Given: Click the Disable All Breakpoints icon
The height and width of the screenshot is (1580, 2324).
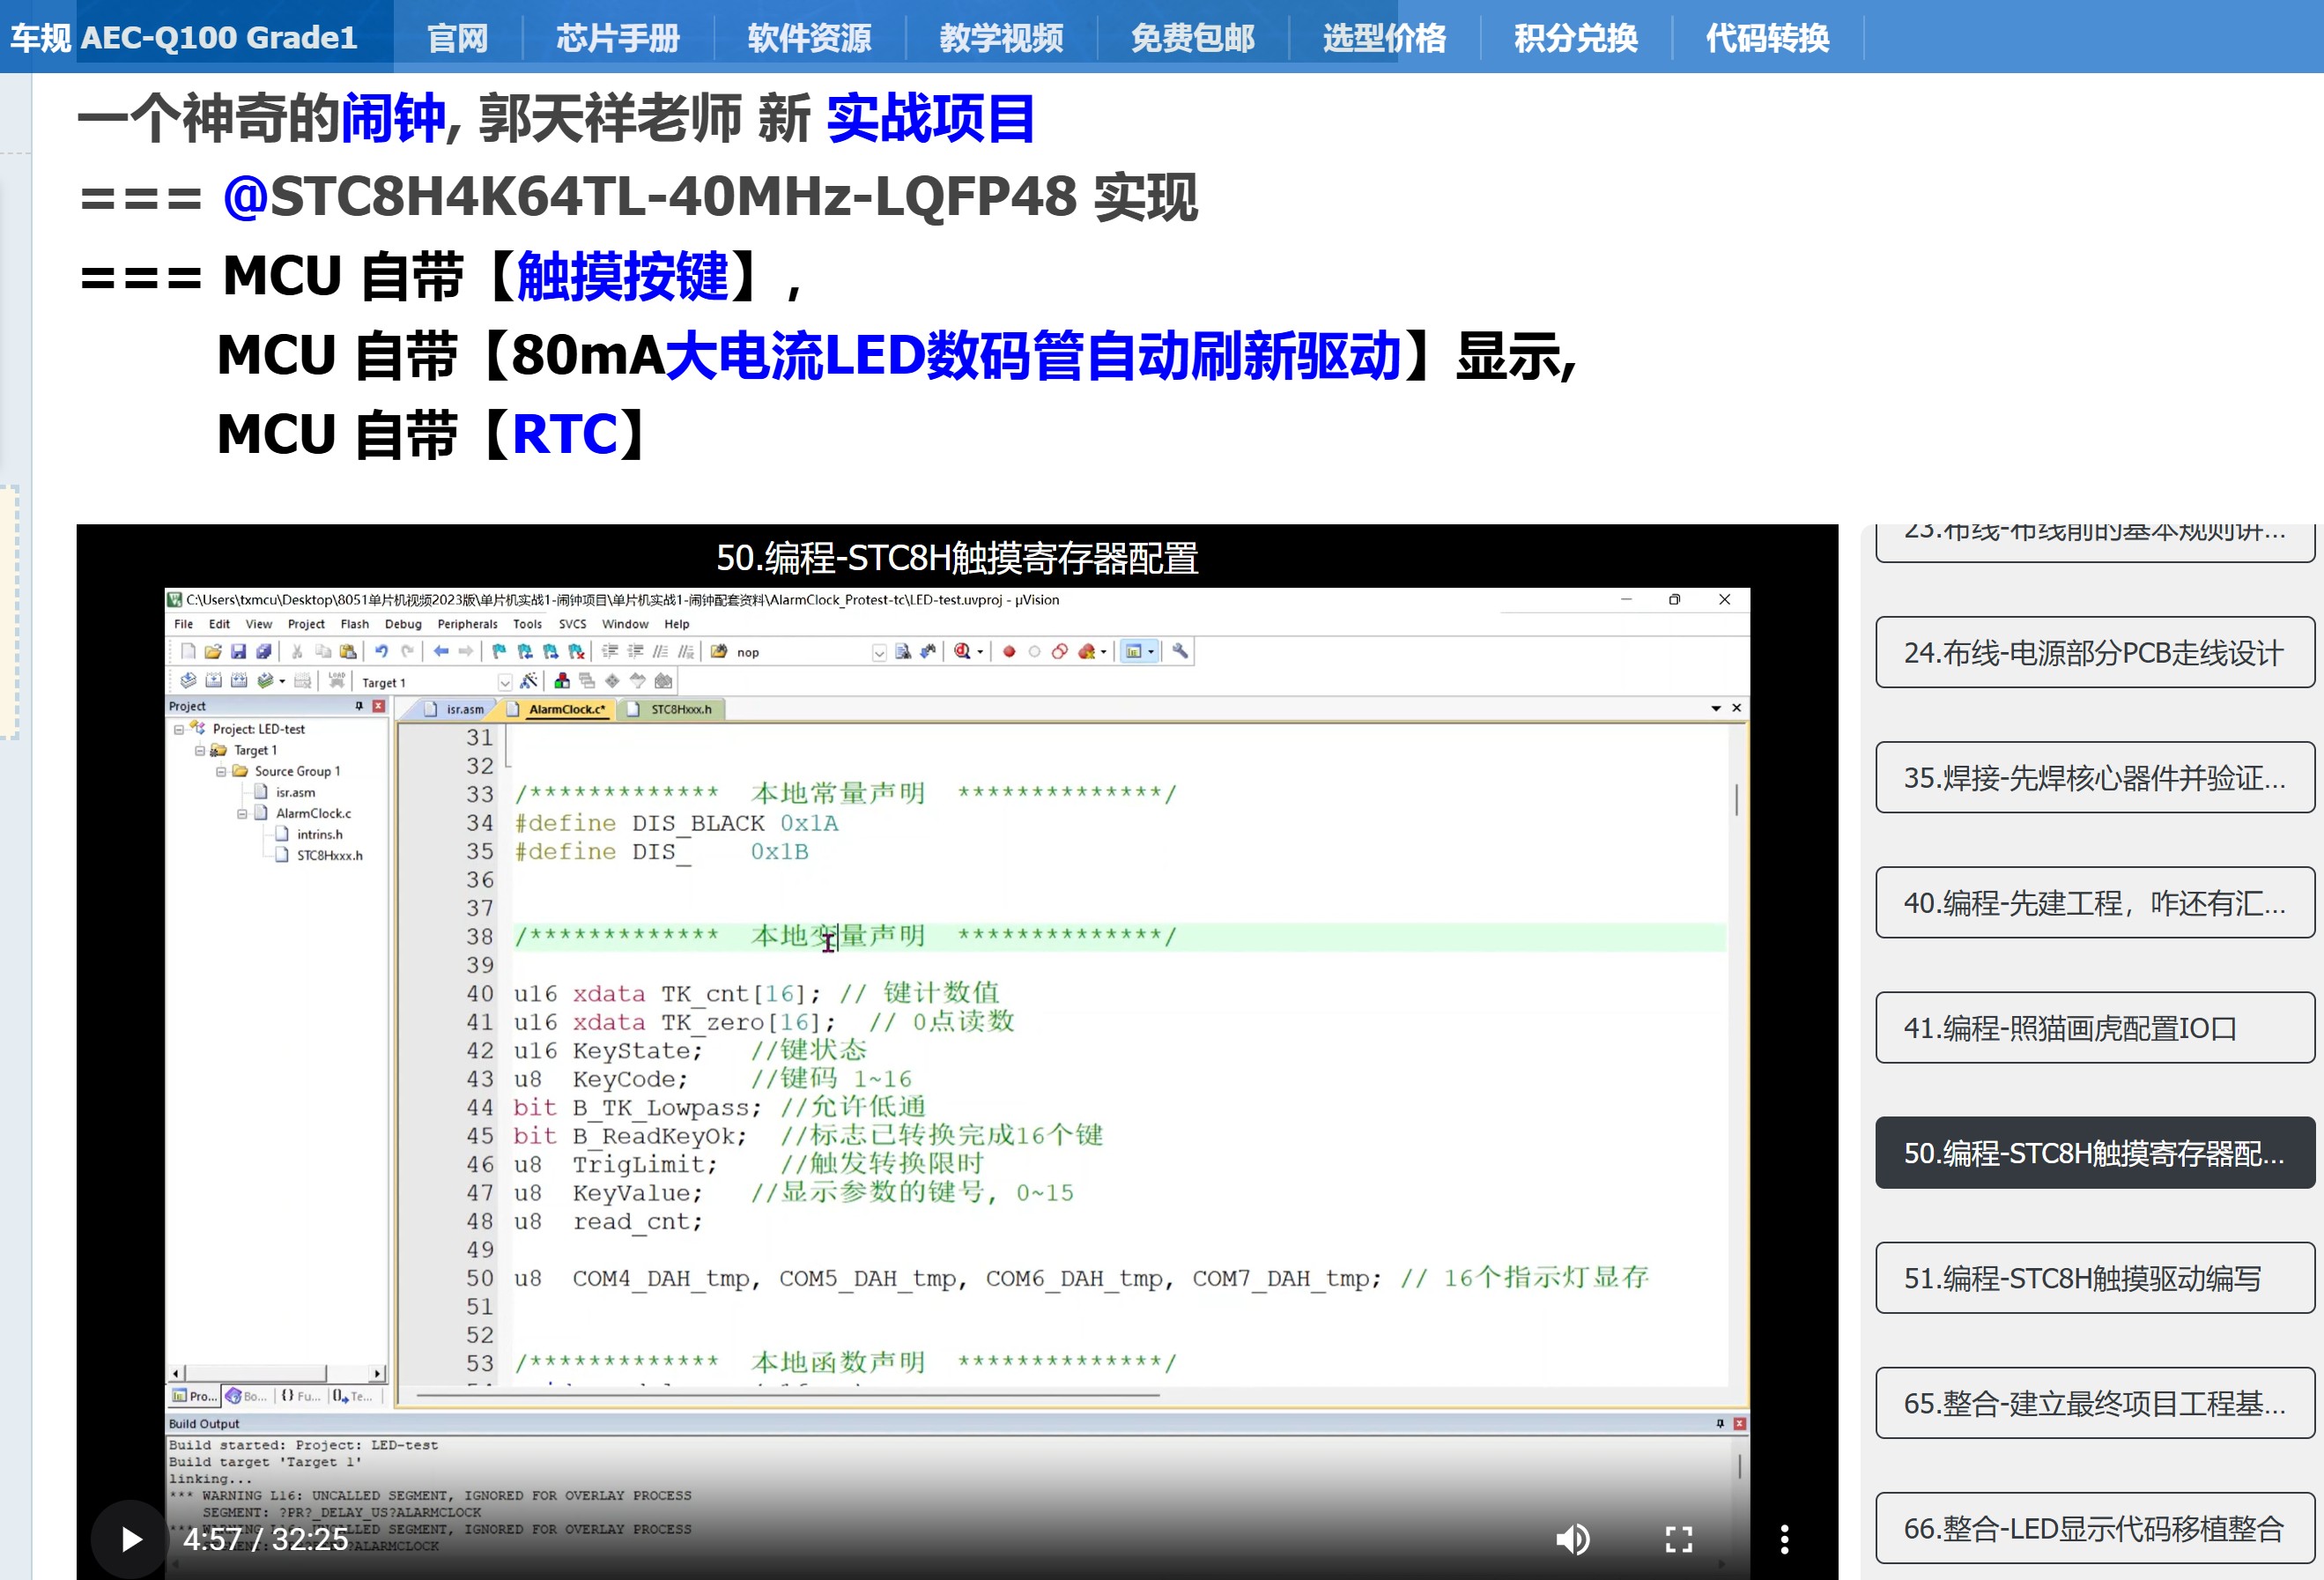Looking at the screenshot, I should click(x=1060, y=652).
